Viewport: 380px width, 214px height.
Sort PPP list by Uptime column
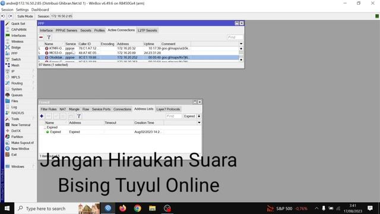(x=151, y=44)
